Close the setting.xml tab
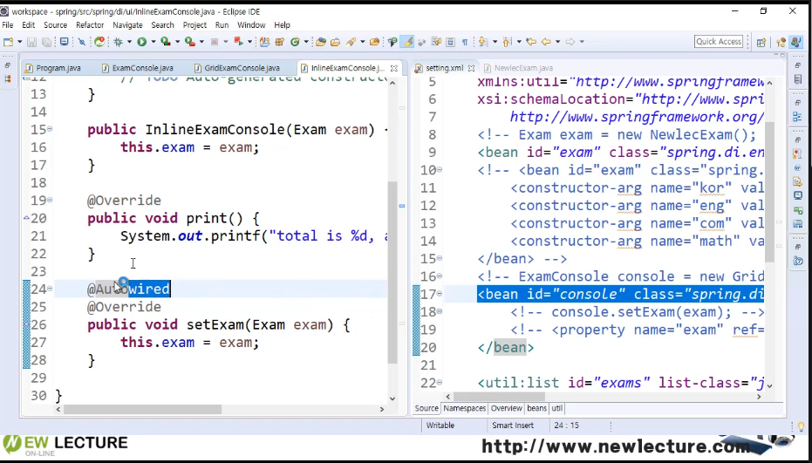The width and height of the screenshot is (812, 463). (471, 68)
